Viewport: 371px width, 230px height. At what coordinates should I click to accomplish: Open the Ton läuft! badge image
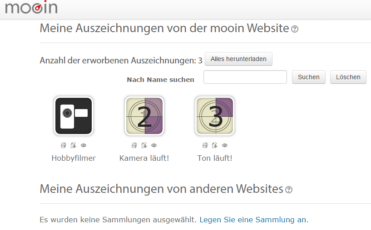click(x=215, y=116)
